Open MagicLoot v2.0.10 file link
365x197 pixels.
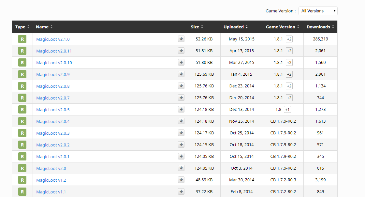pyautogui.click(x=54, y=63)
